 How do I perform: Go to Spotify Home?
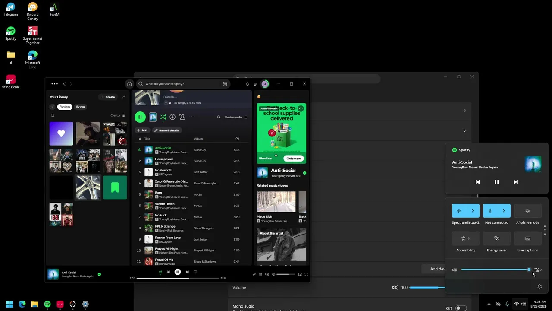[129, 84]
